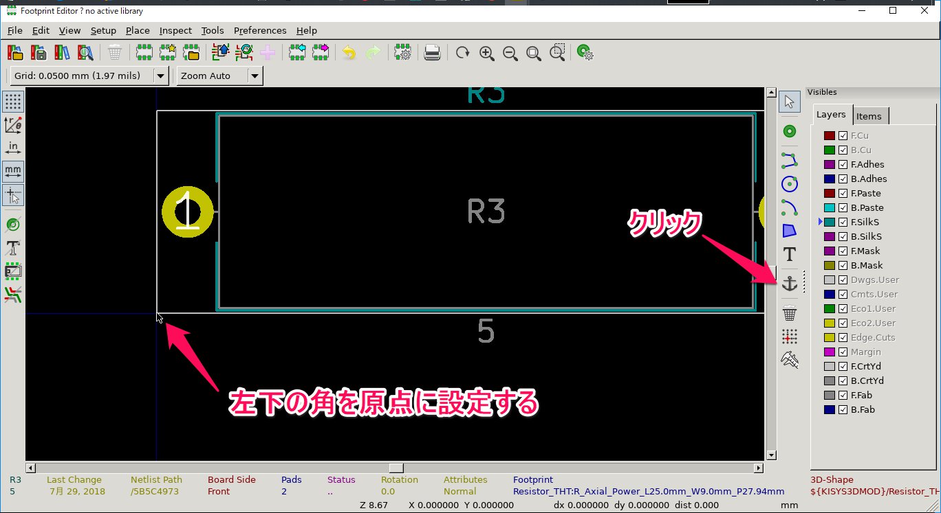Uncheck the F.SilkS layer visibility
Viewport: 941px width, 513px height.
pyautogui.click(x=843, y=223)
